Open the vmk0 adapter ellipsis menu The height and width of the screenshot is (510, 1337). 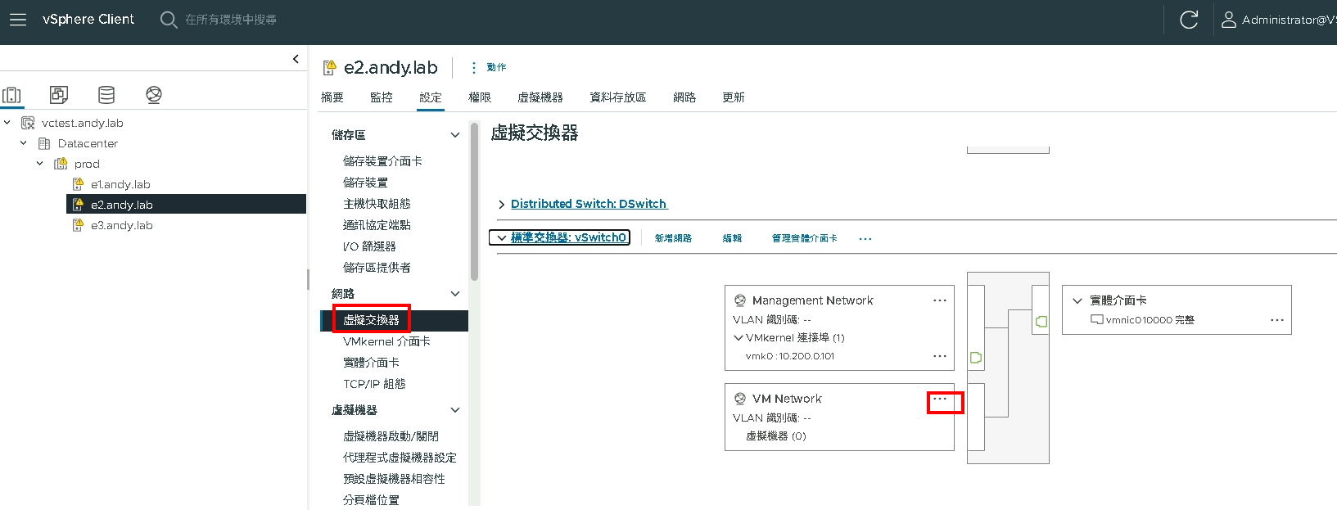click(x=940, y=356)
